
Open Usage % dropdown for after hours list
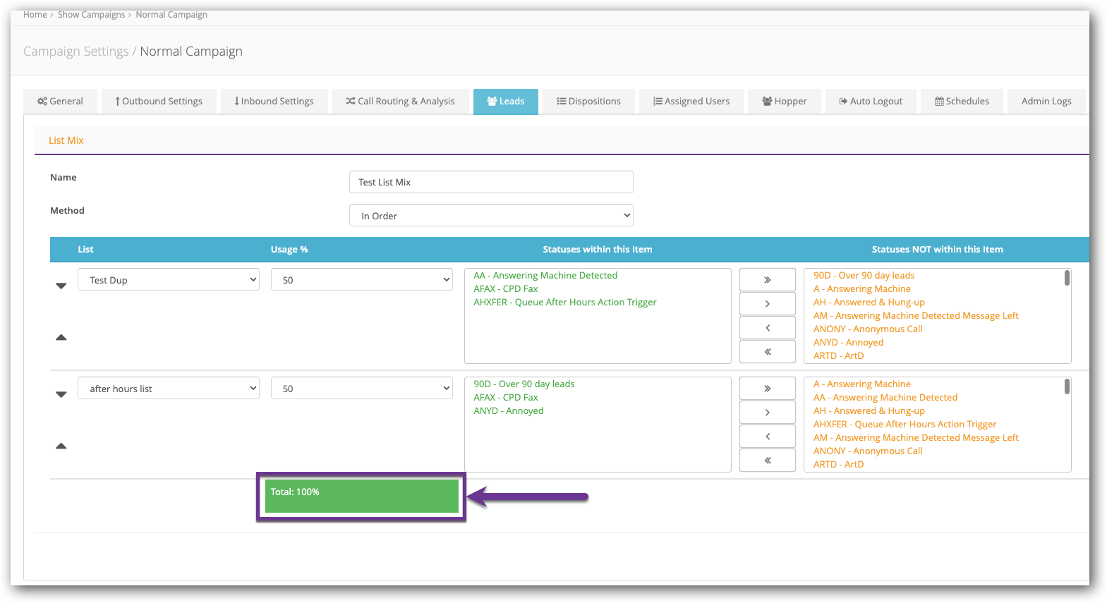361,389
